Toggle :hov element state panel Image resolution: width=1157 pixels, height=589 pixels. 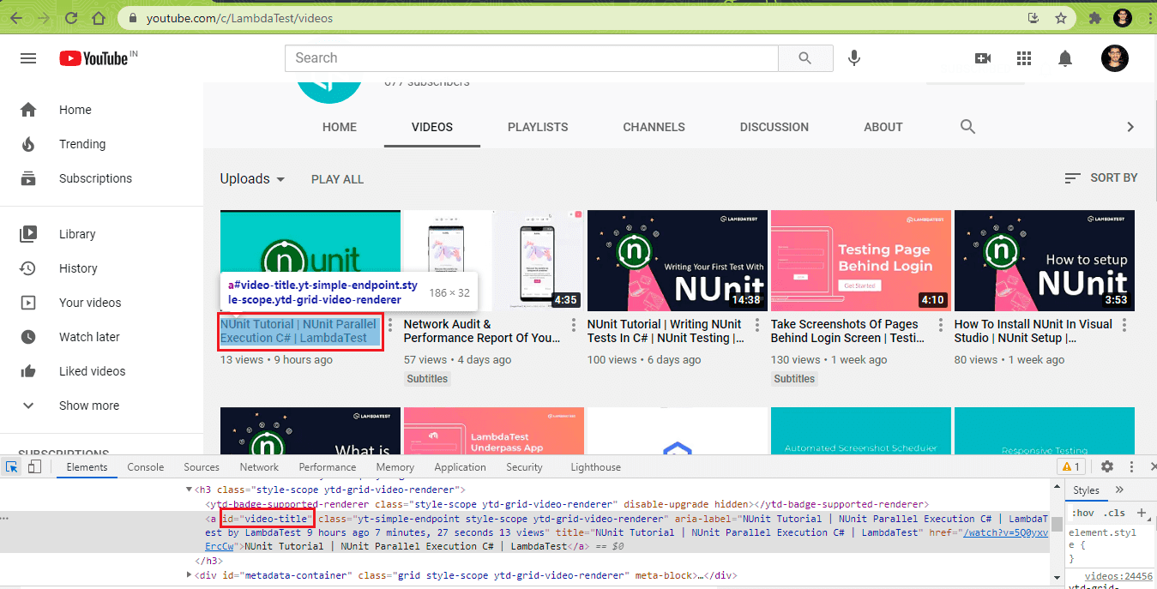click(1084, 513)
